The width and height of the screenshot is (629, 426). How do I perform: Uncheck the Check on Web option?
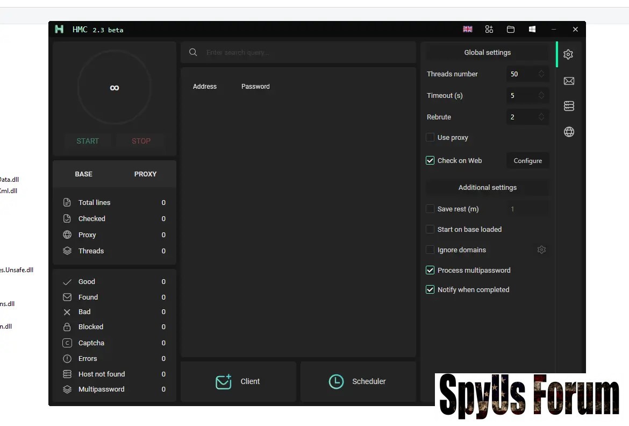pyautogui.click(x=430, y=161)
